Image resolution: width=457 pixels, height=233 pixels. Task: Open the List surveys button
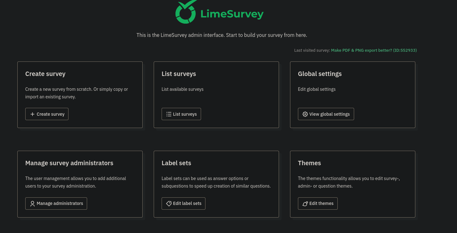click(181, 114)
